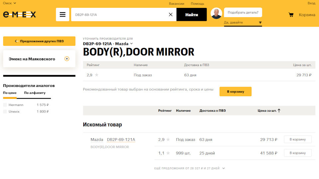Click Искомый товар section heading

tap(102, 125)
